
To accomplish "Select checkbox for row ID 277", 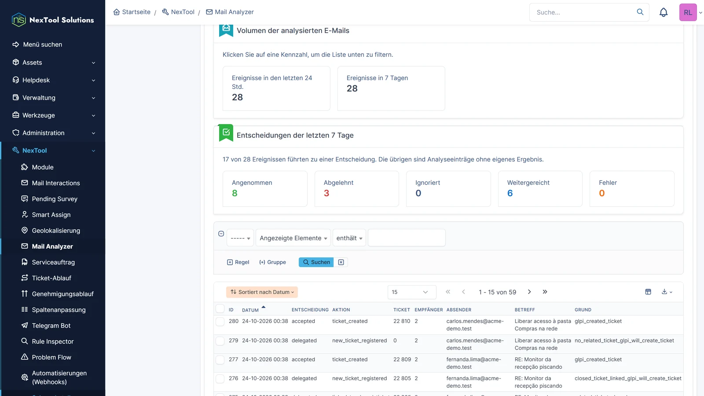I will 220,360.
